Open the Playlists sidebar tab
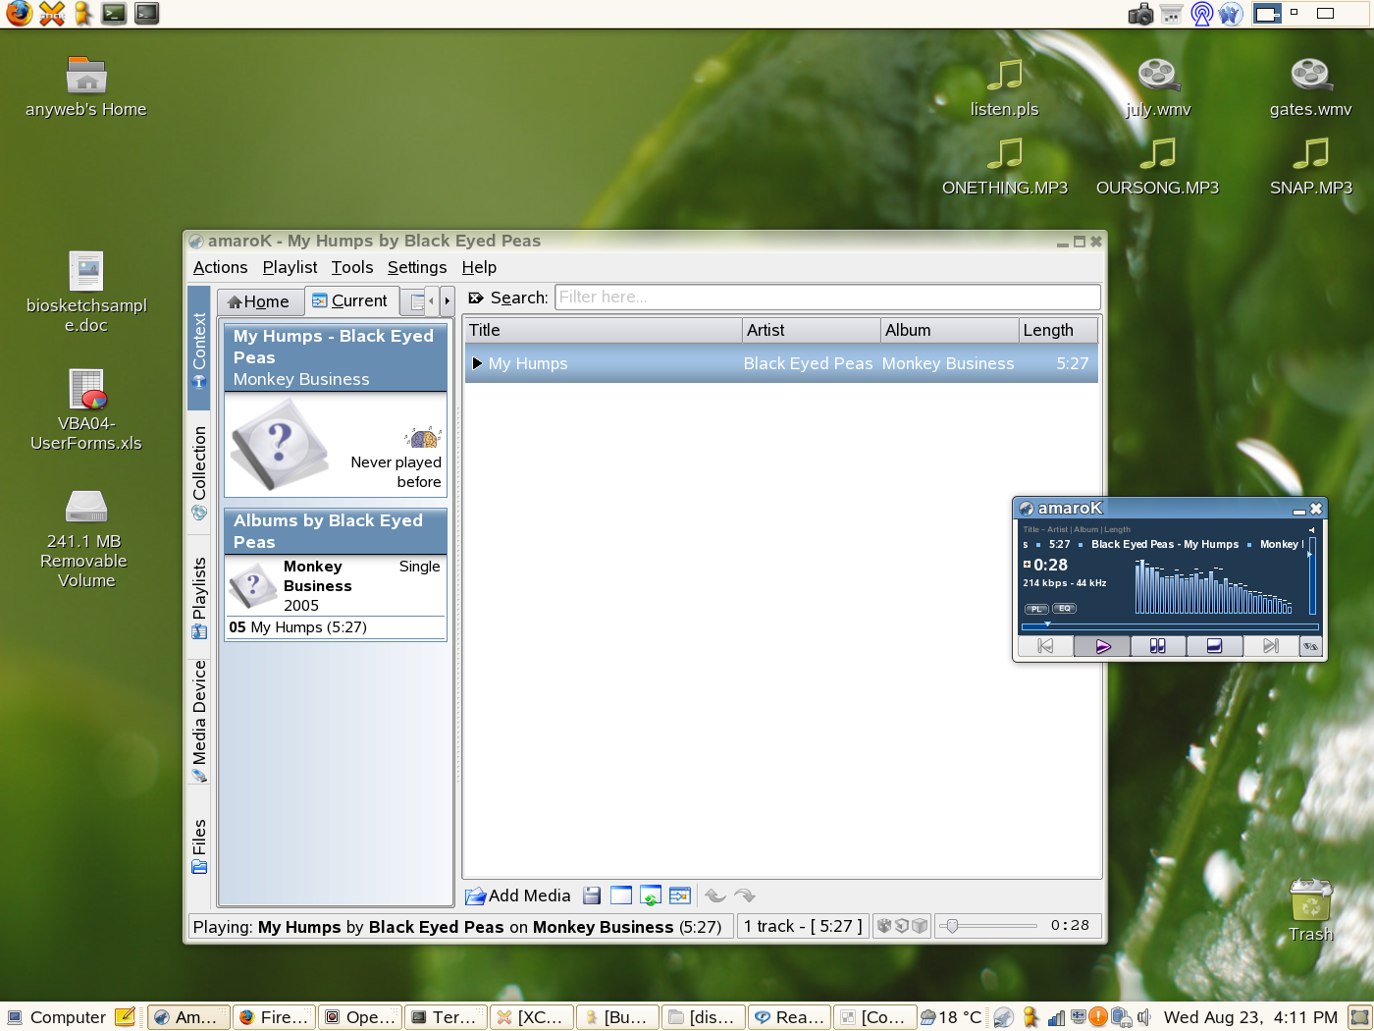This screenshot has width=1374, height=1031. tap(199, 597)
